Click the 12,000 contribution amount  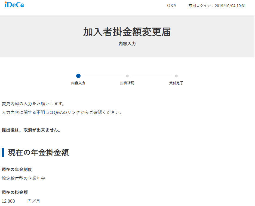[x=8, y=201]
